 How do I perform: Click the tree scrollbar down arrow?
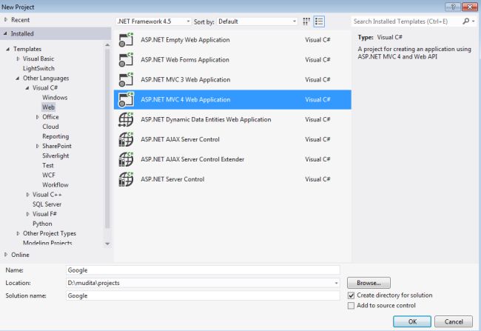[107, 244]
